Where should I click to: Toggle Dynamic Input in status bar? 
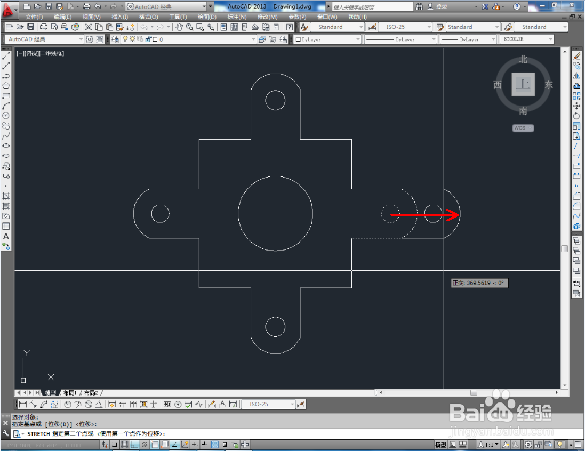tap(195, 445)
